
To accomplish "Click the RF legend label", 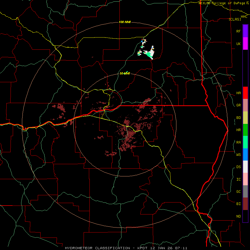I will 238,31.
